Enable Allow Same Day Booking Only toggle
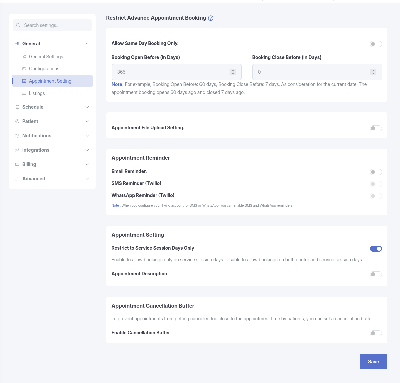Screen dimensions: 400x383 click(376, 44)
